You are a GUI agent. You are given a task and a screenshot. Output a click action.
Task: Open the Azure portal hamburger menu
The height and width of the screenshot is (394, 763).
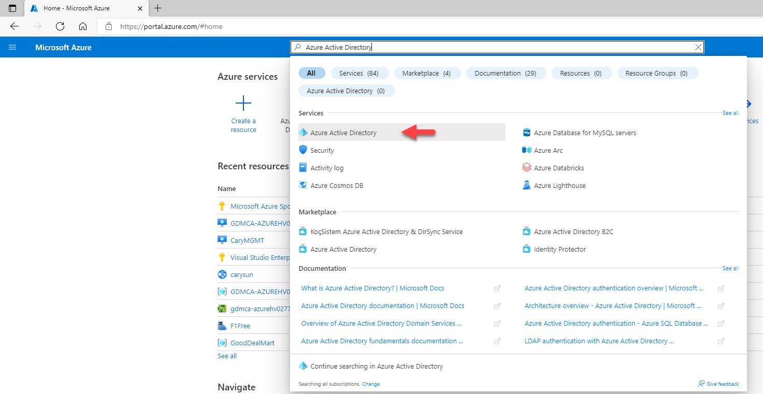[x=12, y=47]
